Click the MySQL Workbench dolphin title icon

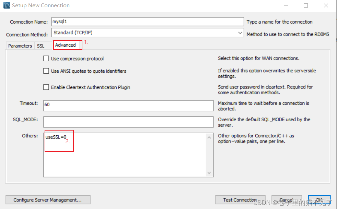(x=7, y=5)
